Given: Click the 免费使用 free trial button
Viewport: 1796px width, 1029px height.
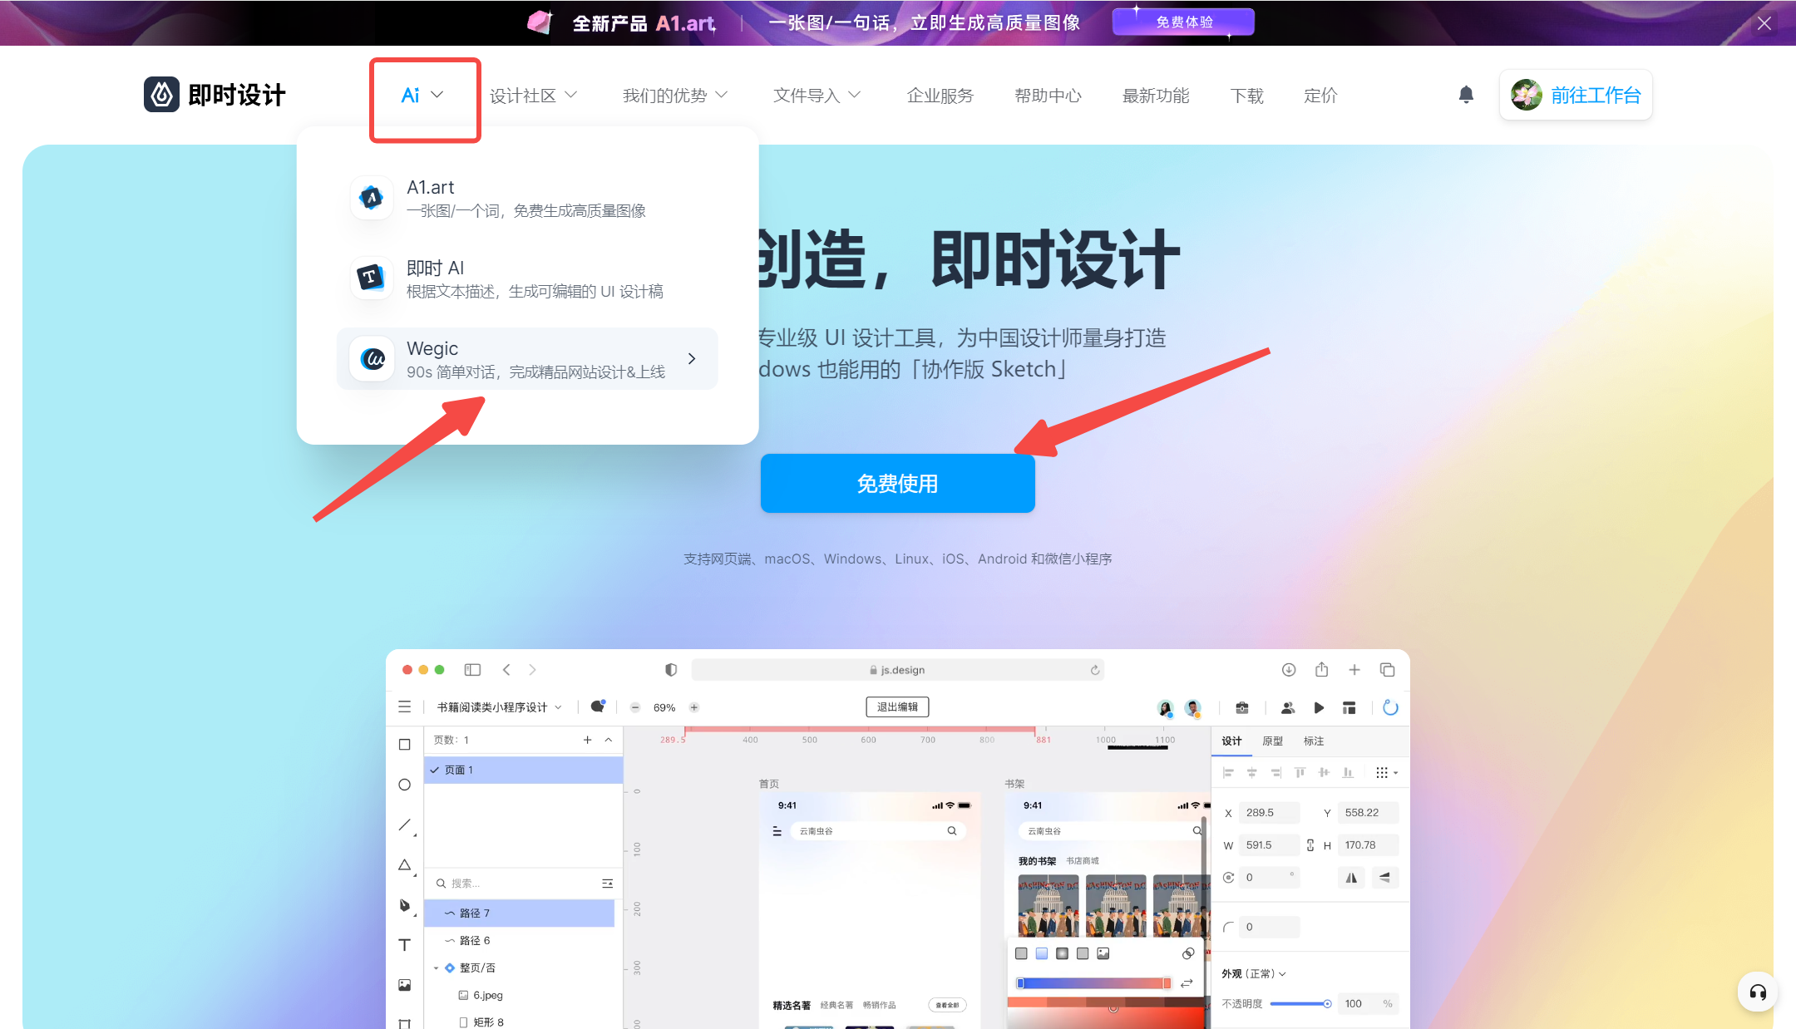Looking at the screenshot, I should pos(898,483).
